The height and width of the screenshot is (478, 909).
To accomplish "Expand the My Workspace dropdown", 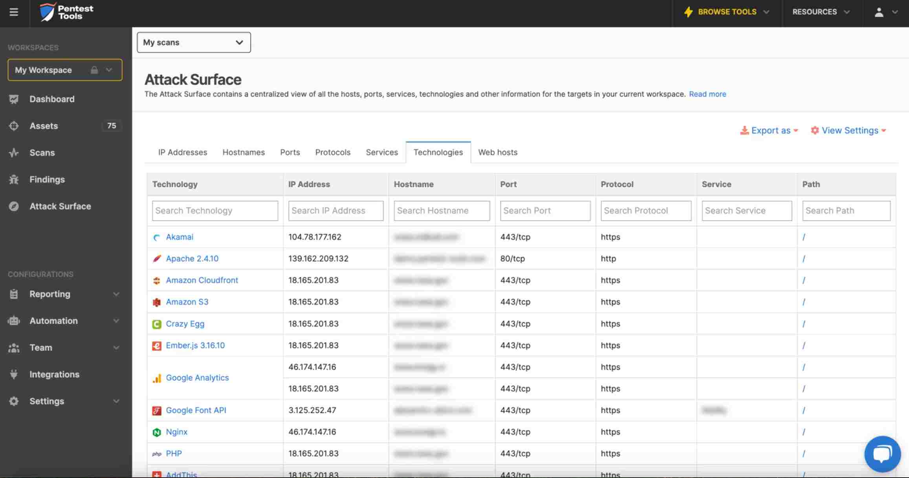I will click(108, 69).
